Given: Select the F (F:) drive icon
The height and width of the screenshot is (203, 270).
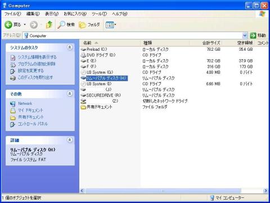Looking at the screenshot, I should (x=83, y=67).
